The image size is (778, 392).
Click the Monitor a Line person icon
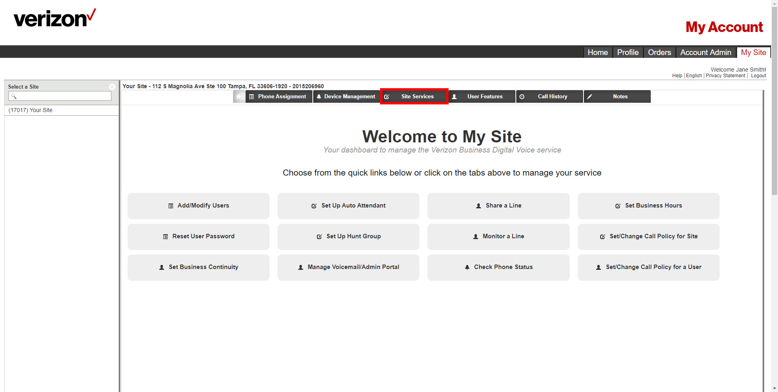476,237
